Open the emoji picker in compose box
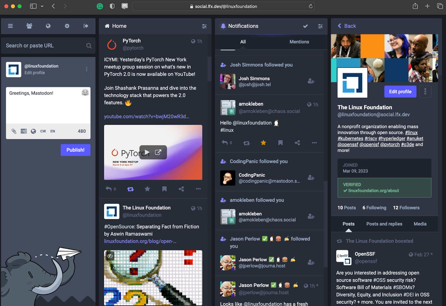Screen dimensions: 446x306 [85, 92]
